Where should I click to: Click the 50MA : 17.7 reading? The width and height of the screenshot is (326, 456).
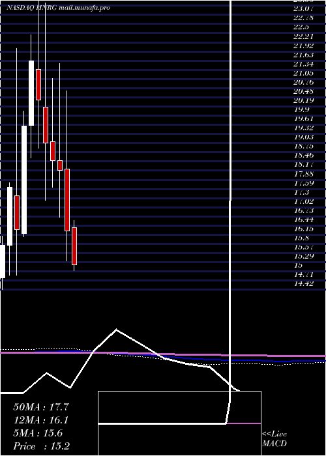[41, 407]
